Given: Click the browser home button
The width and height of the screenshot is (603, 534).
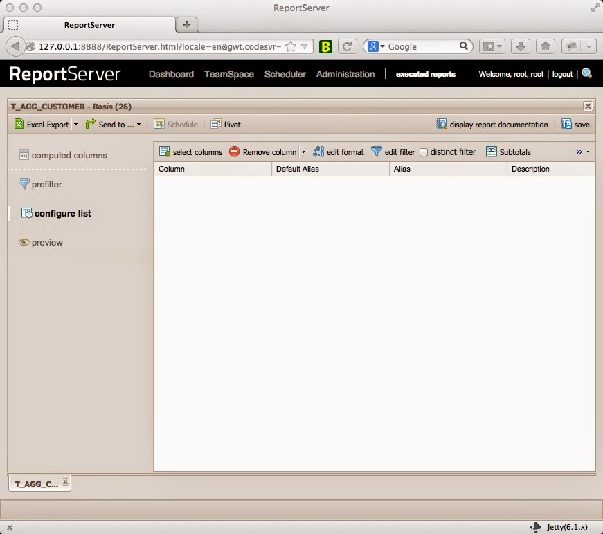Looking at the screenshot, I should [x=546, y=46].
